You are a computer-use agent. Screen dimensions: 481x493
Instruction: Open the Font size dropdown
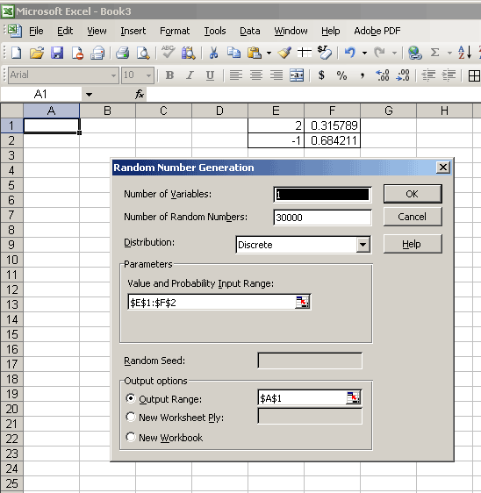click(148, 75)
